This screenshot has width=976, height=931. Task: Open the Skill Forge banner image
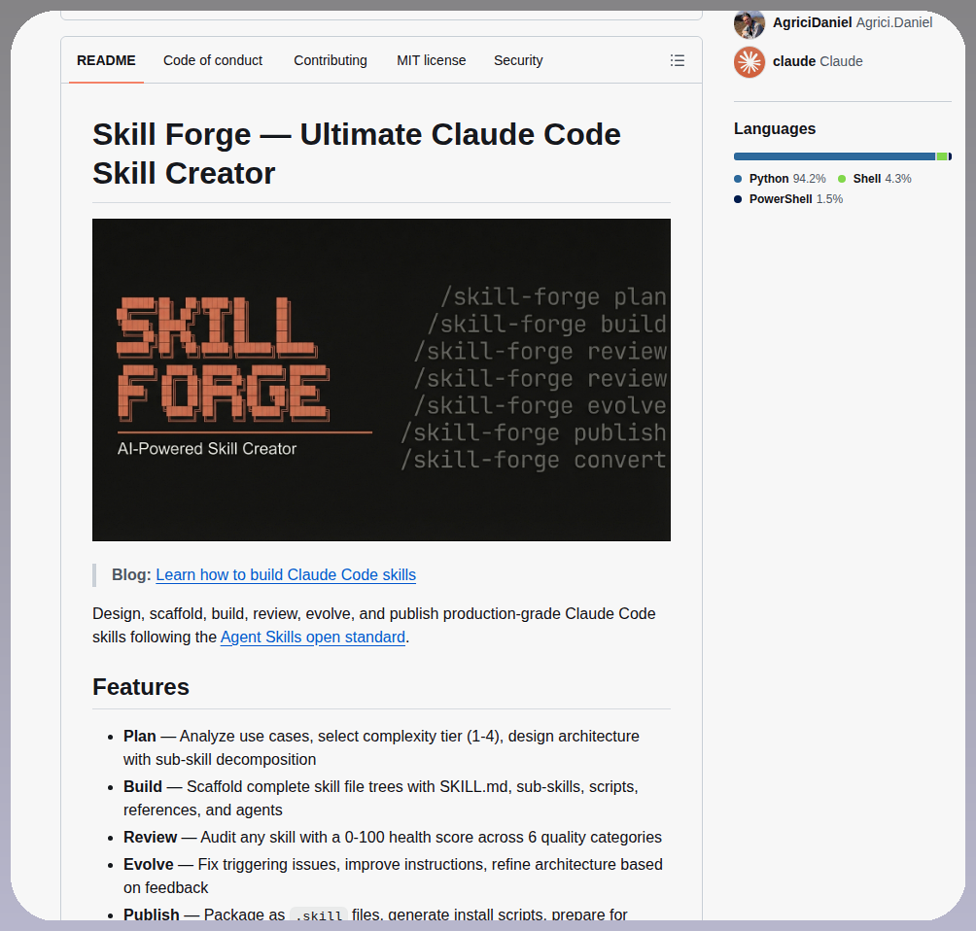381,380
